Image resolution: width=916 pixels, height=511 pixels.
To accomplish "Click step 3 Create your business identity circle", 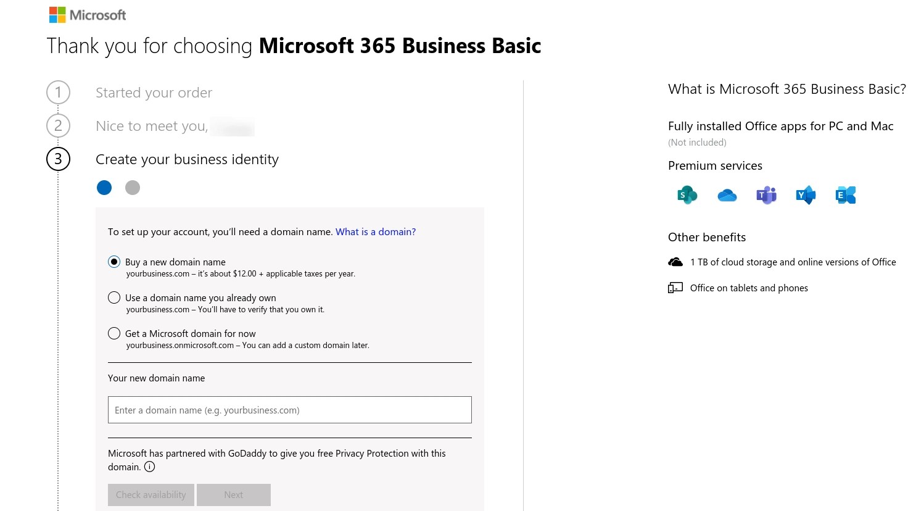I will (x=58, y=159).
